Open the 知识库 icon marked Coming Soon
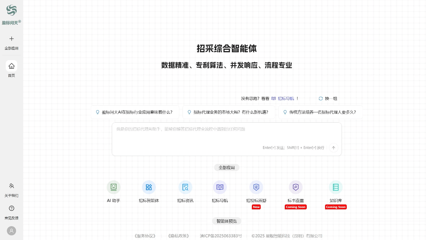The image size is (426, 240). click(335, 187)
